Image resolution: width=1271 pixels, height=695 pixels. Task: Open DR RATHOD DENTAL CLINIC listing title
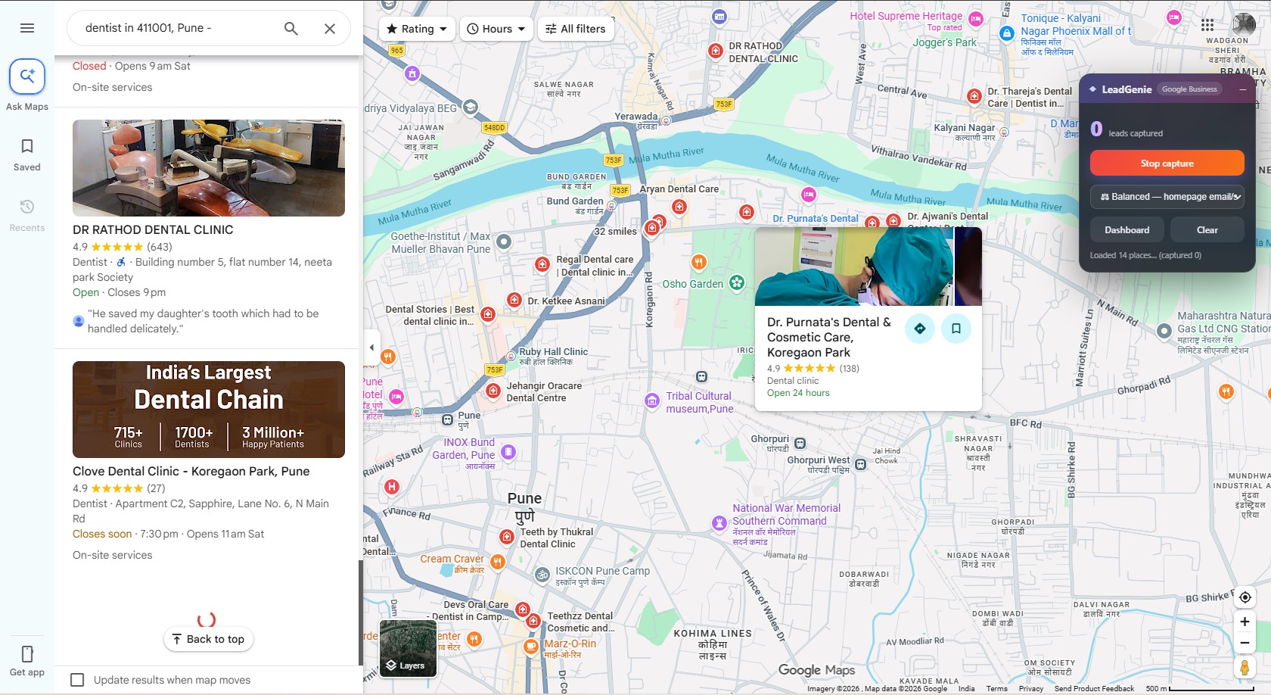153,229
